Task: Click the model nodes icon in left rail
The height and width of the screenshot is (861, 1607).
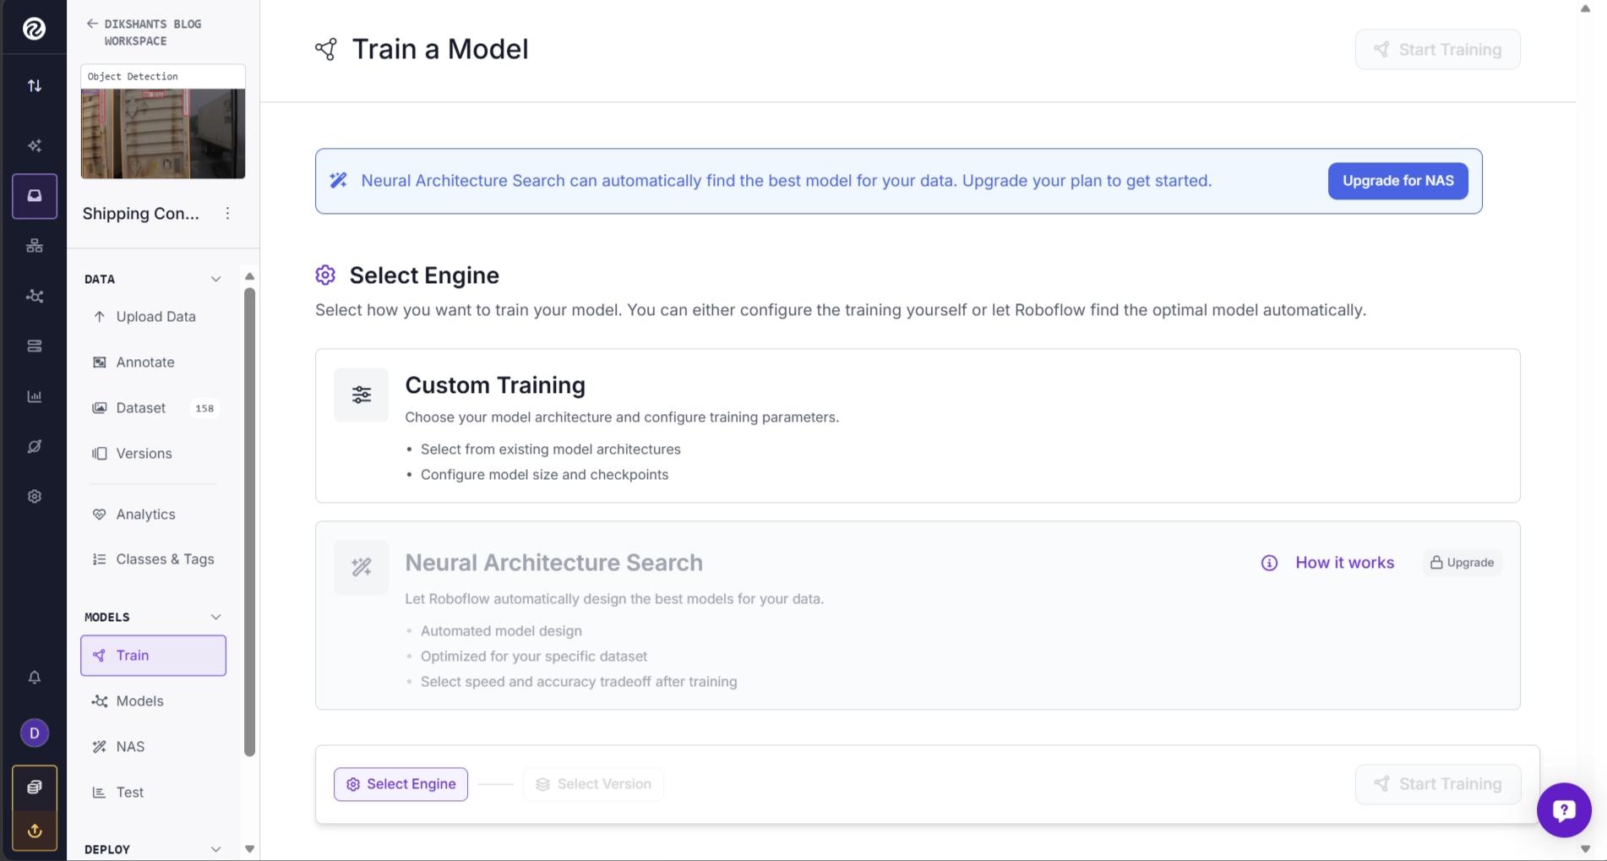Action: pyautogui.click(x=35, y=296)
